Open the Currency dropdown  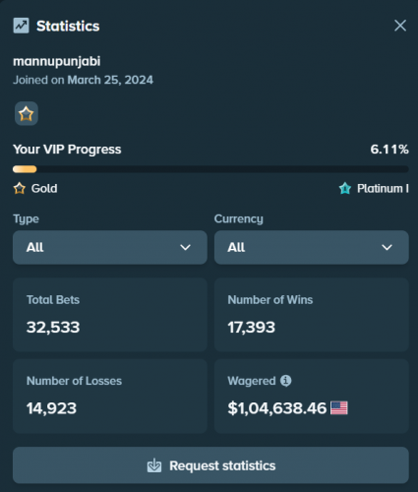312,247
